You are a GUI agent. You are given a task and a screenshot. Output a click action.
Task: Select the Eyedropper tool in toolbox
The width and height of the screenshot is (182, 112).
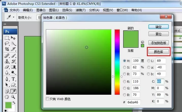coord(13,91)
